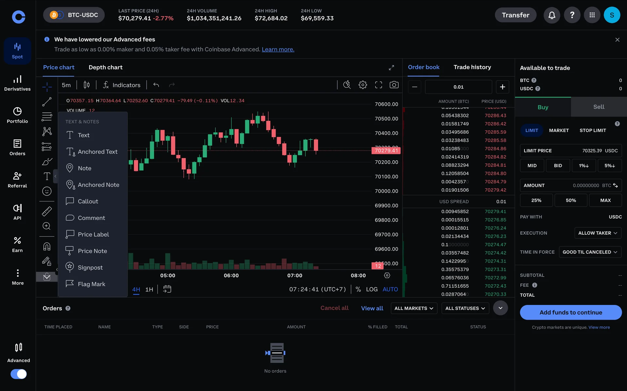This screenshot has height=391, width=627.
Task: Open notifications bell icon
Action: (x=552, y=15)
